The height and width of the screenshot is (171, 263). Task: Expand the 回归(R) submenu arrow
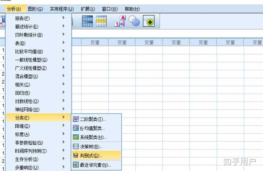pyautogui.click(x=64, y=93)
